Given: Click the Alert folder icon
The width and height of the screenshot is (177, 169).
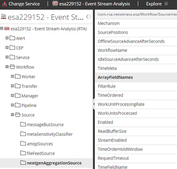Looking at the screenshot, I should coord(12,38).
